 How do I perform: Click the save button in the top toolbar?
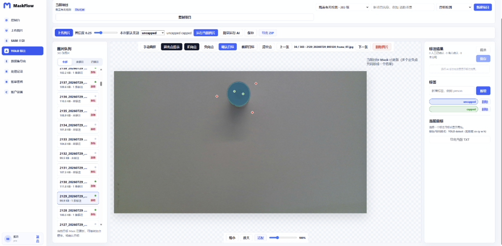coord(251,33)
